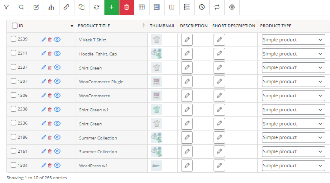This screenshot has width=330, height=183.
Task: Click the Short Description column header
Action: coord(234,26)
